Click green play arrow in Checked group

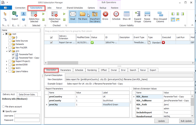[x=64, y=14]
